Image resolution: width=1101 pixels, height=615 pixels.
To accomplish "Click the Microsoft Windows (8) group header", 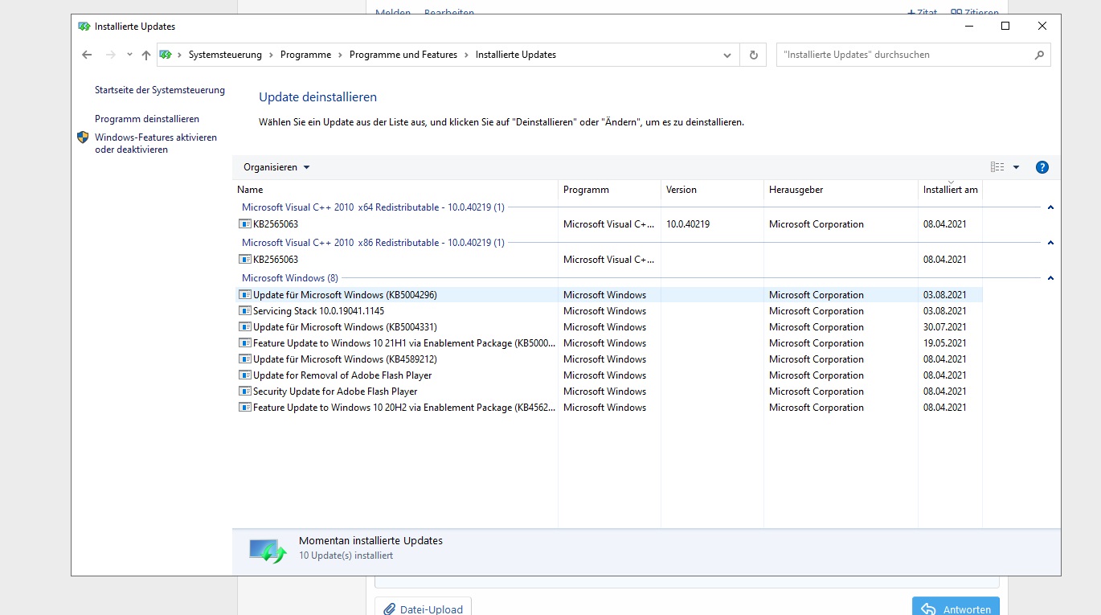I will 290,278.
